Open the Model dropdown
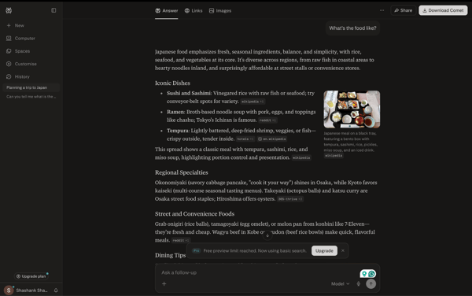The height and width of the screenshot is (296, 472). 340,283
